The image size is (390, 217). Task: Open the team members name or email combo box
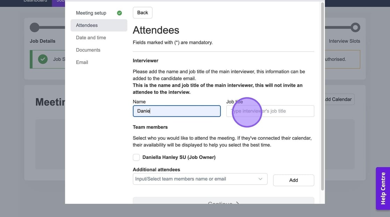196,179
